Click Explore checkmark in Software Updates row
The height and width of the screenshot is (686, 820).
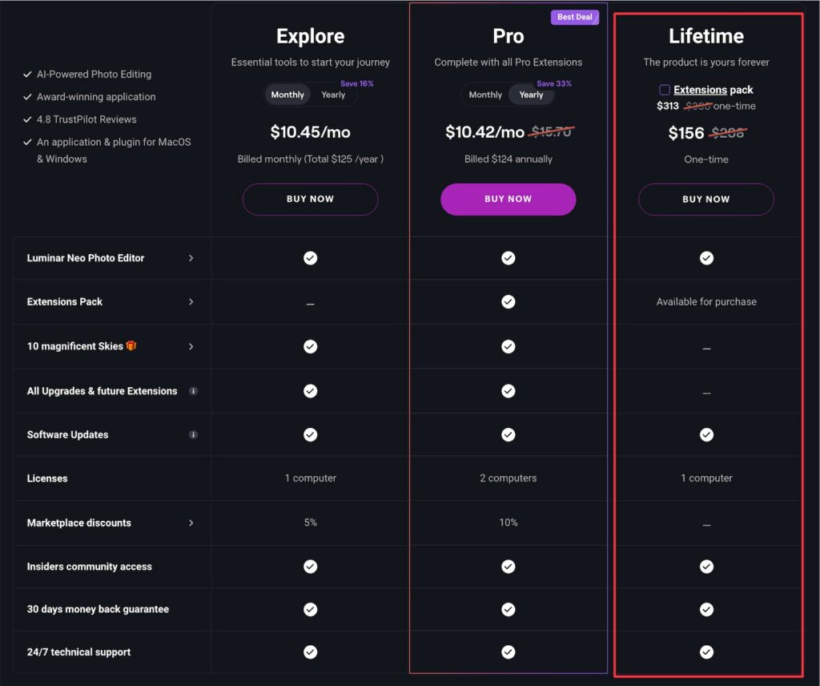(x=310, y=435)
